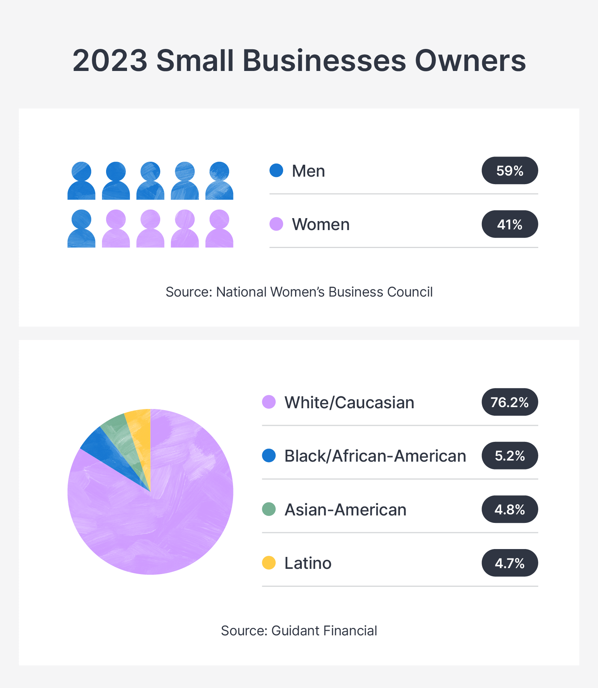
Task: Open the Guidant Financial source text
Action: point(299,630)
